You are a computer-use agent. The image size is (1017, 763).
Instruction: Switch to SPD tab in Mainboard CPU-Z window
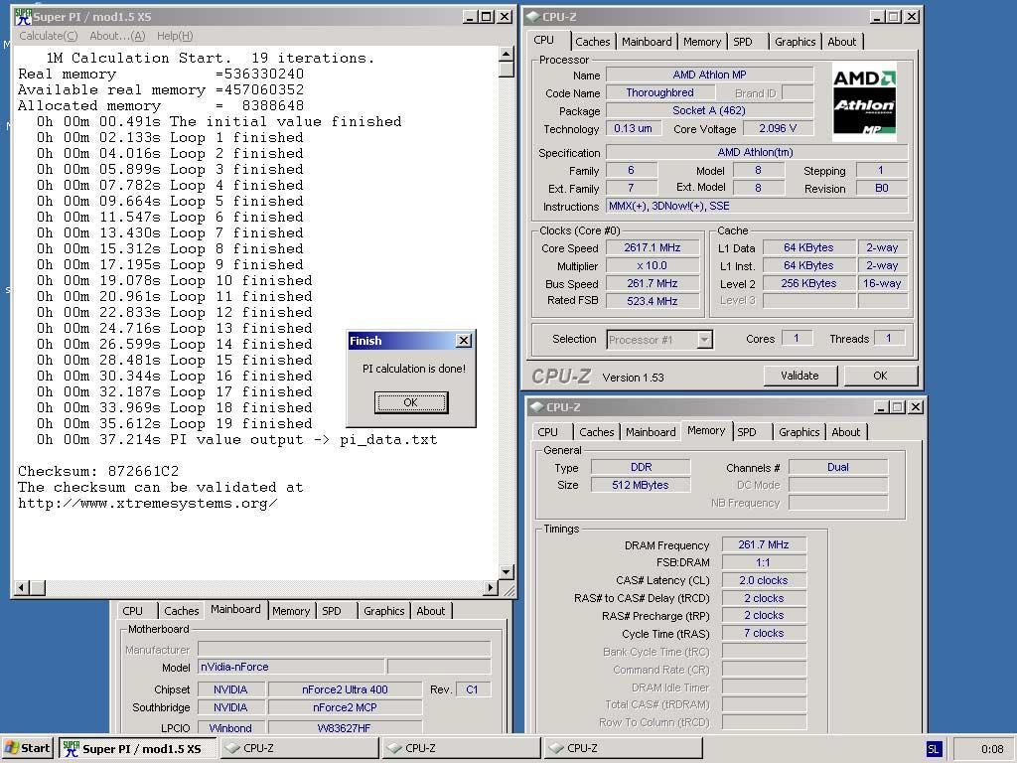click(x=332, y=611)
